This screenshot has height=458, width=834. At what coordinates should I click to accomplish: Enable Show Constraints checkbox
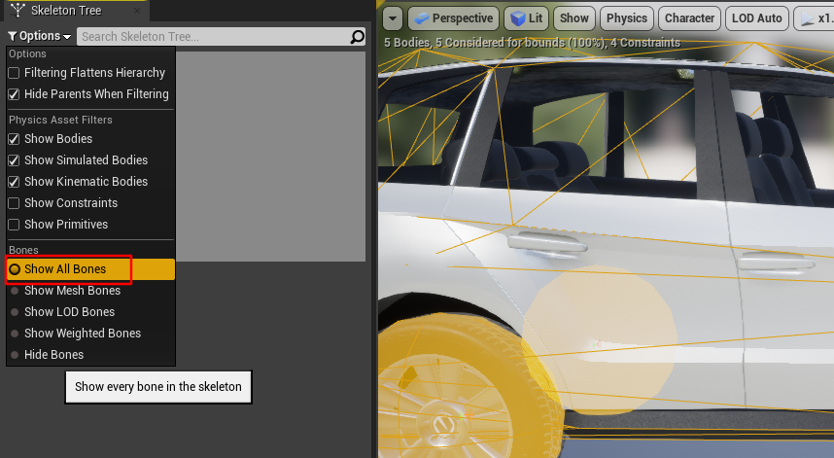(x=14, y=203)
